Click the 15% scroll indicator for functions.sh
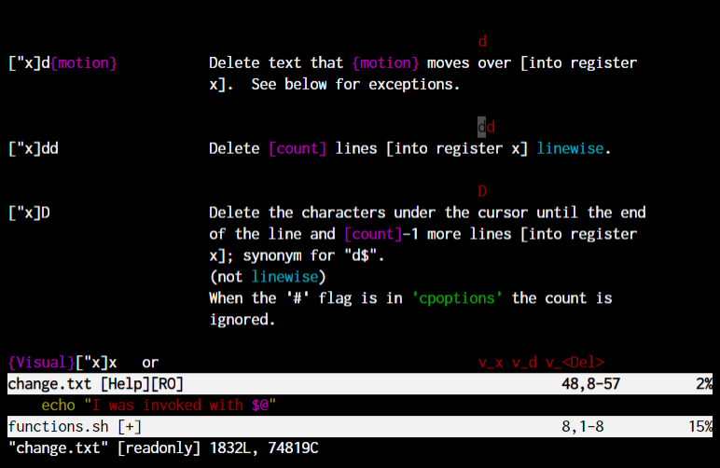This screenshot has height=468, width=720. point(700,426)
